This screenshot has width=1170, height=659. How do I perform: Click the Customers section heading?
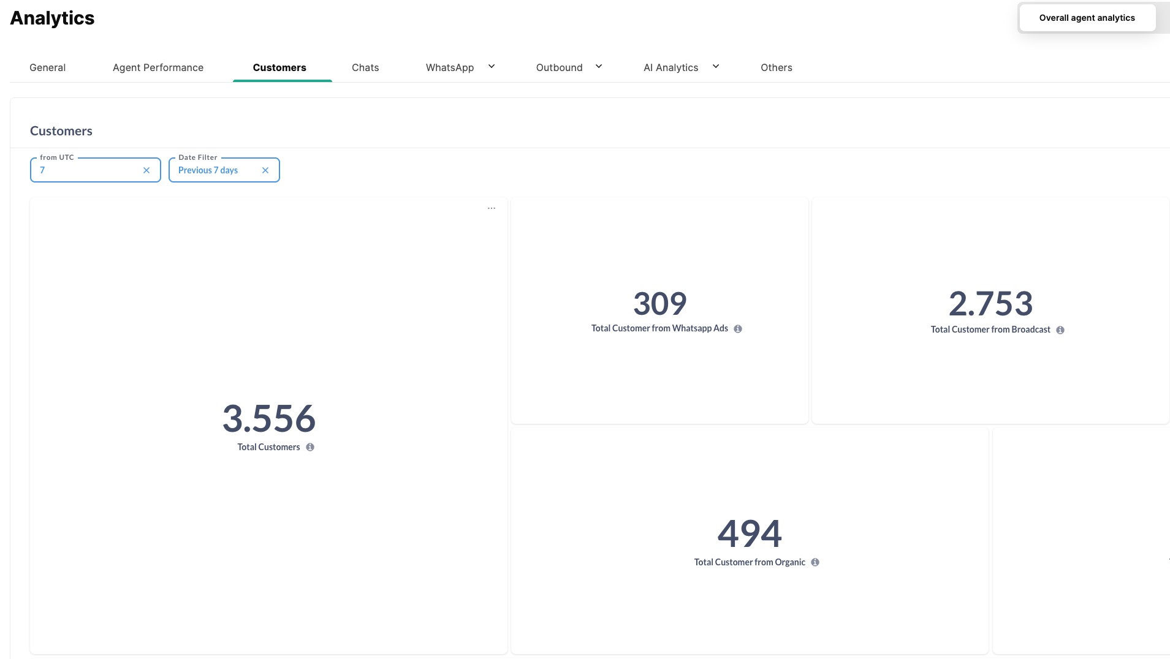pos(61,131)
